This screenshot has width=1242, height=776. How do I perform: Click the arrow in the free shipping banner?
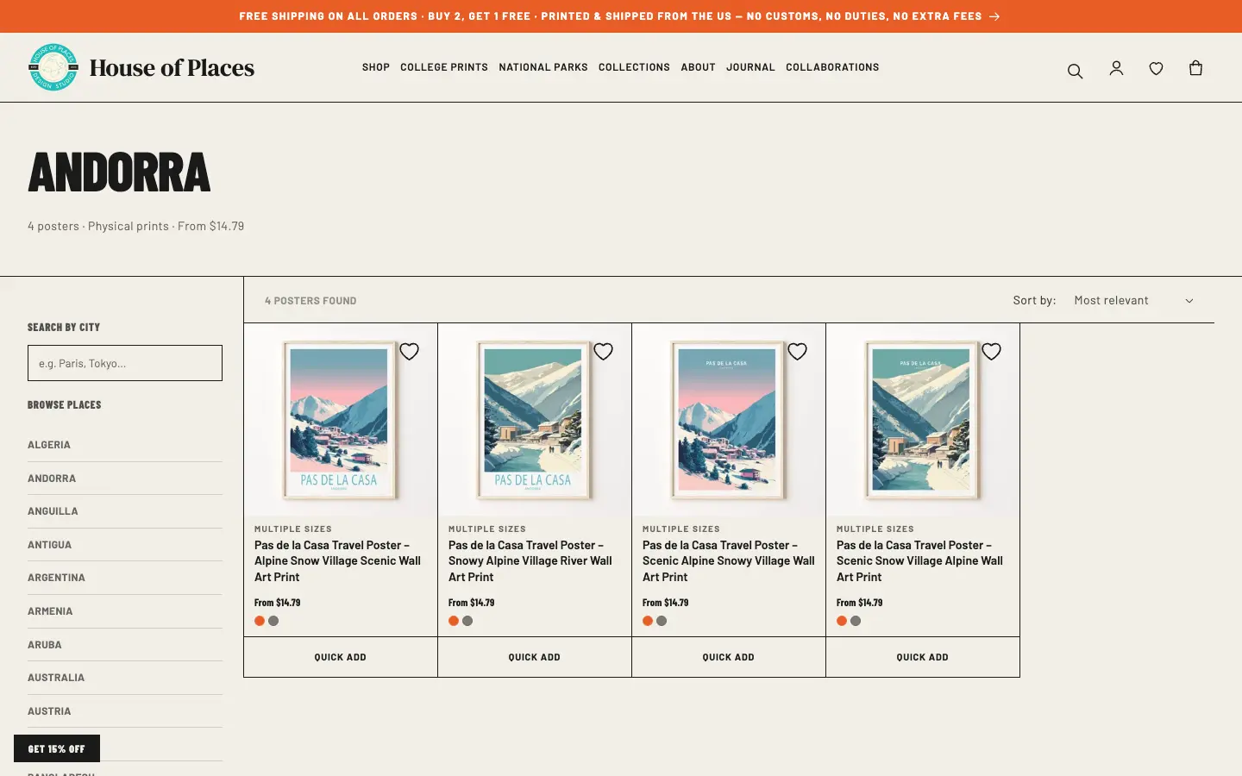[x=994, y=16]
